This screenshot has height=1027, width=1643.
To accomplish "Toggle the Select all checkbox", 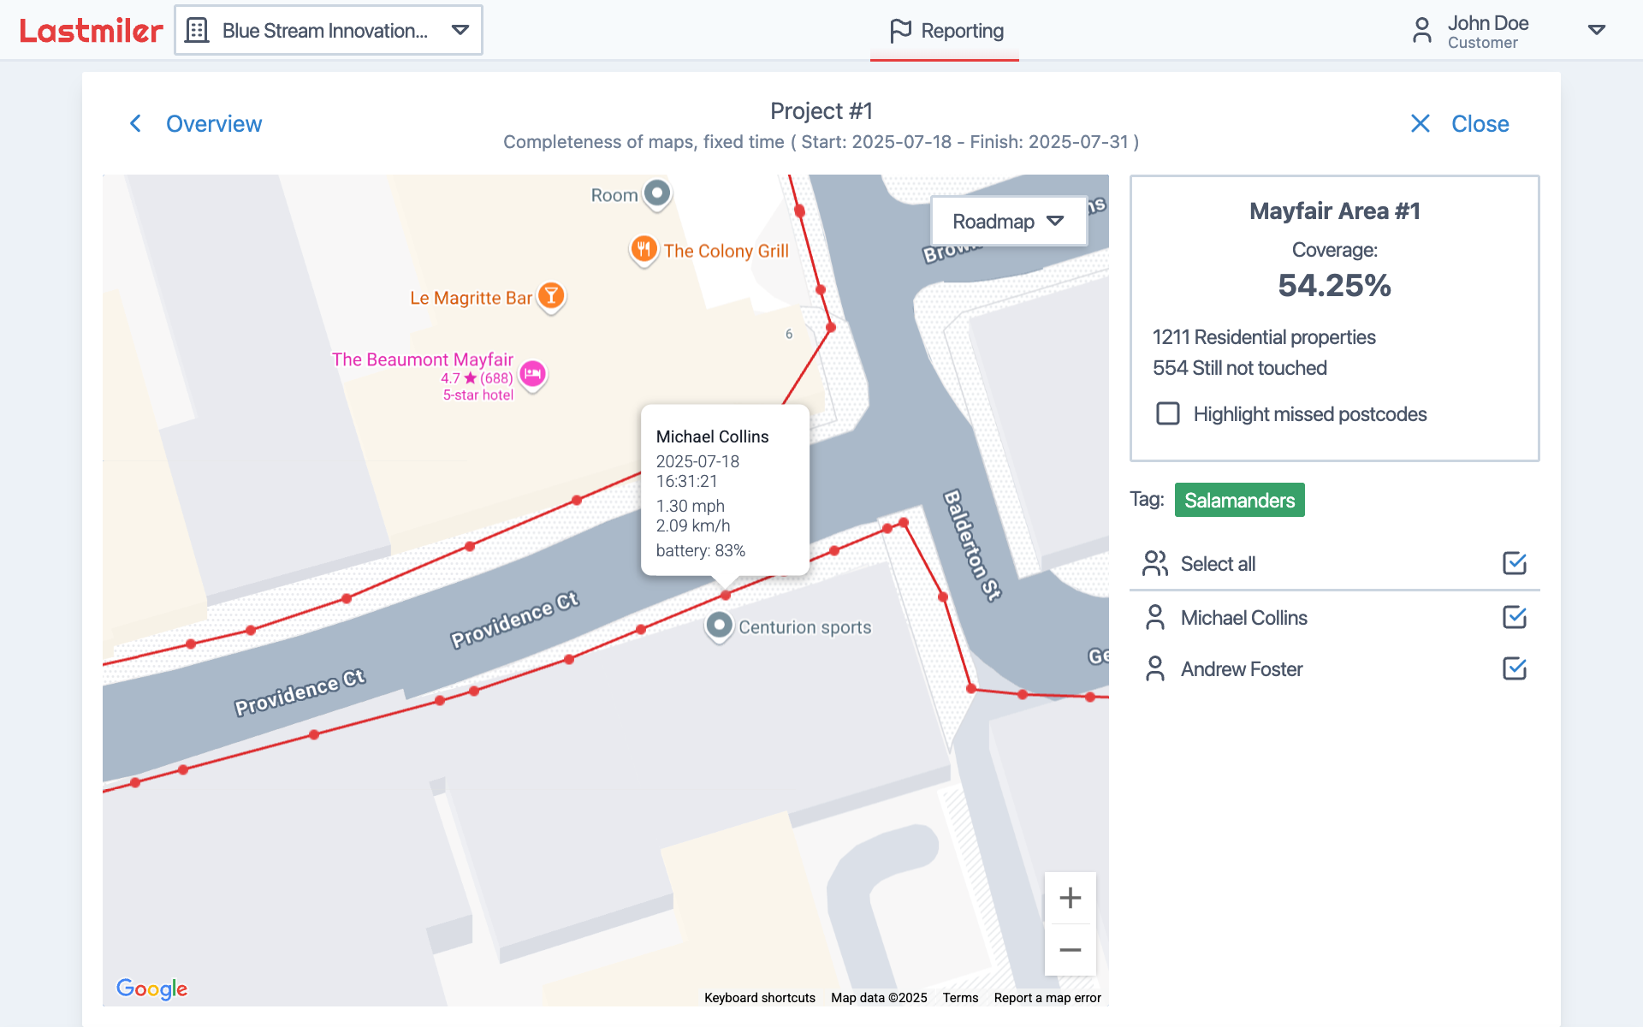I will point(1514,563).
